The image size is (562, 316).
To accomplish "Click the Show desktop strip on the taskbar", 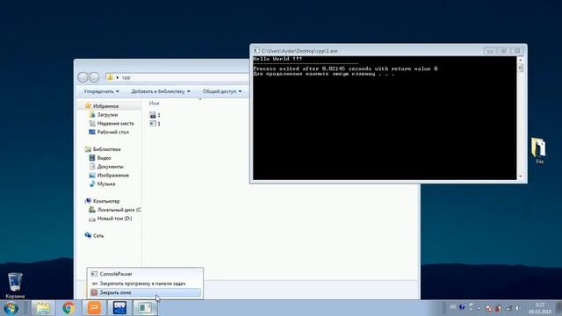I will tap(558, 308).
